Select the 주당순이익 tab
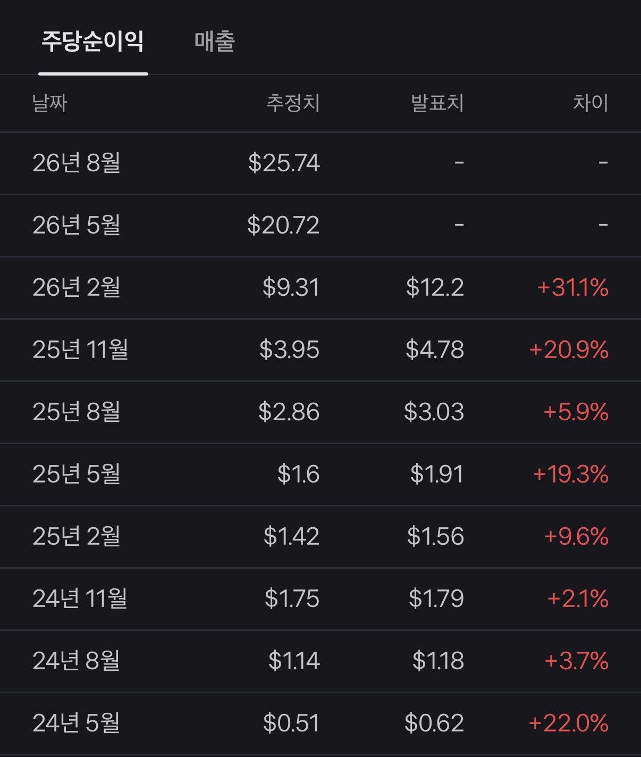Viewport: 641px width, 757px height. [93, 41]
